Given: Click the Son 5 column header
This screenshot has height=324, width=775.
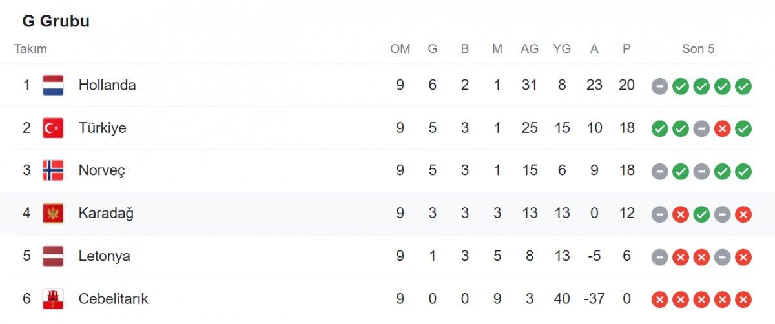Looking at the screenshot, I should pyautogui.click(x=698, y=49).
